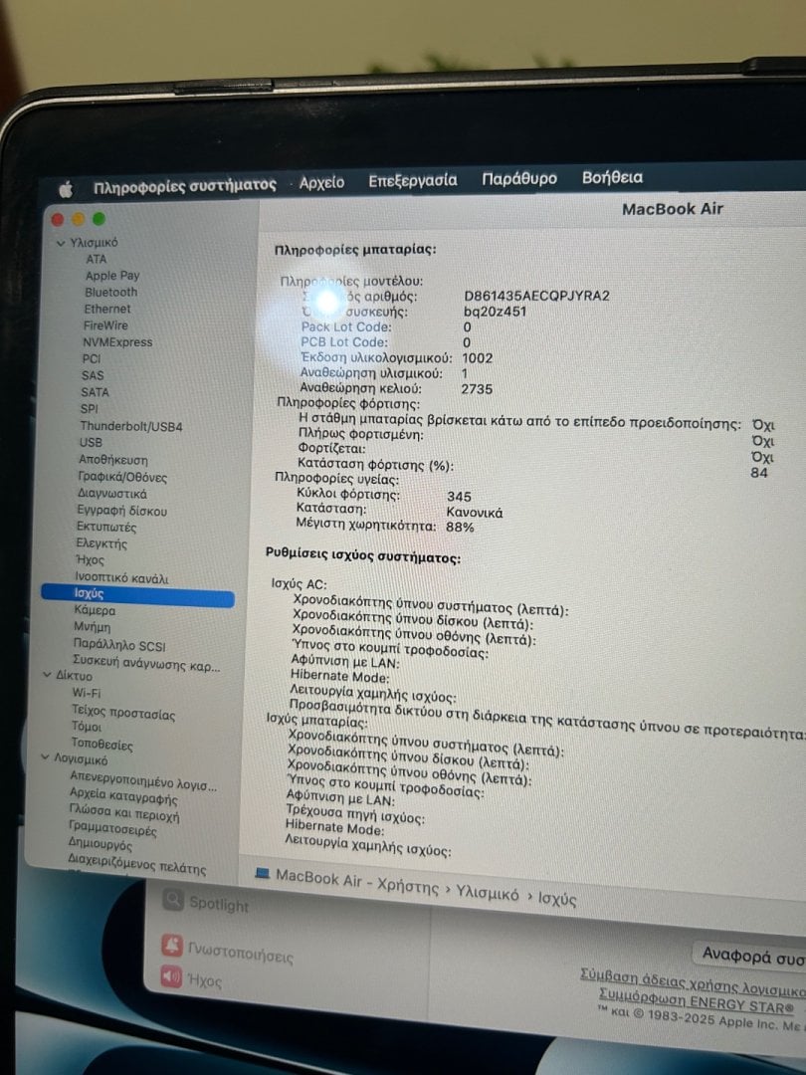Select Τείχος προστασίας in the sidebar

pos(123,713)
